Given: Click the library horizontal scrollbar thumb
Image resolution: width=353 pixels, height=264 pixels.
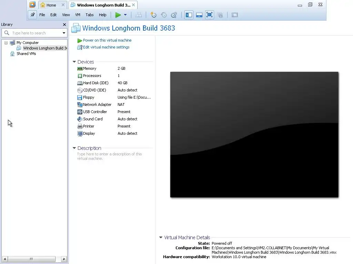Looking at the screenshot, I should coord(31,259).
